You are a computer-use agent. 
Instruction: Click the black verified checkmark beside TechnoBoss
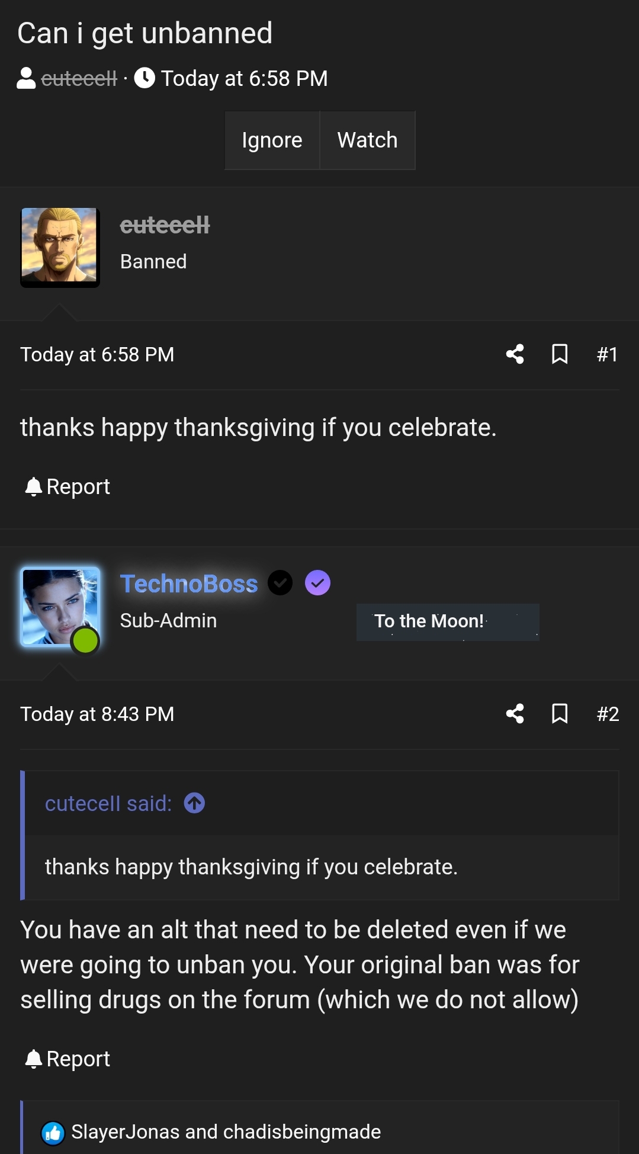click(x=280, y=582)
